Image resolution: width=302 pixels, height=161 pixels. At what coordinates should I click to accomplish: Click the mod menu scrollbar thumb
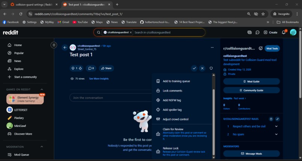coord(214,122)
